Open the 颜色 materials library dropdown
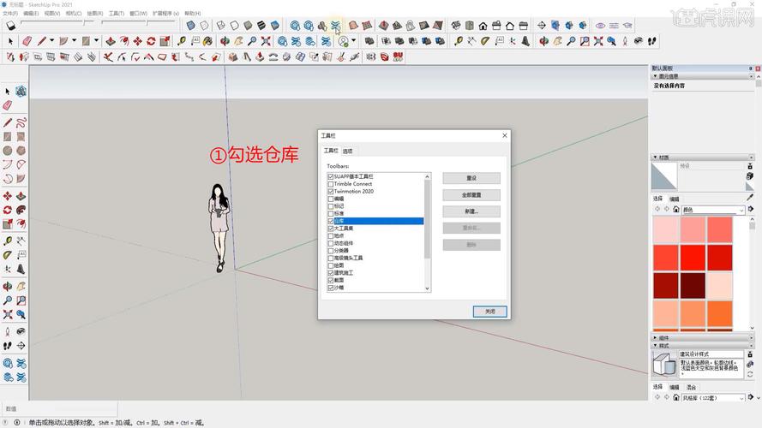Image resolution: width=762 pixels, height=428 pixels. coord(713,210)
